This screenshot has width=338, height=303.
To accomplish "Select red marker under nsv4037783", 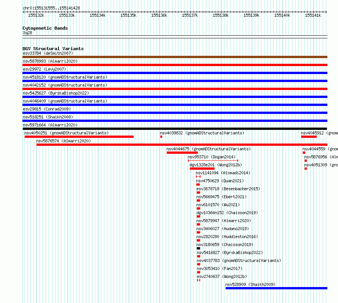I will click(x=199, y=264).
